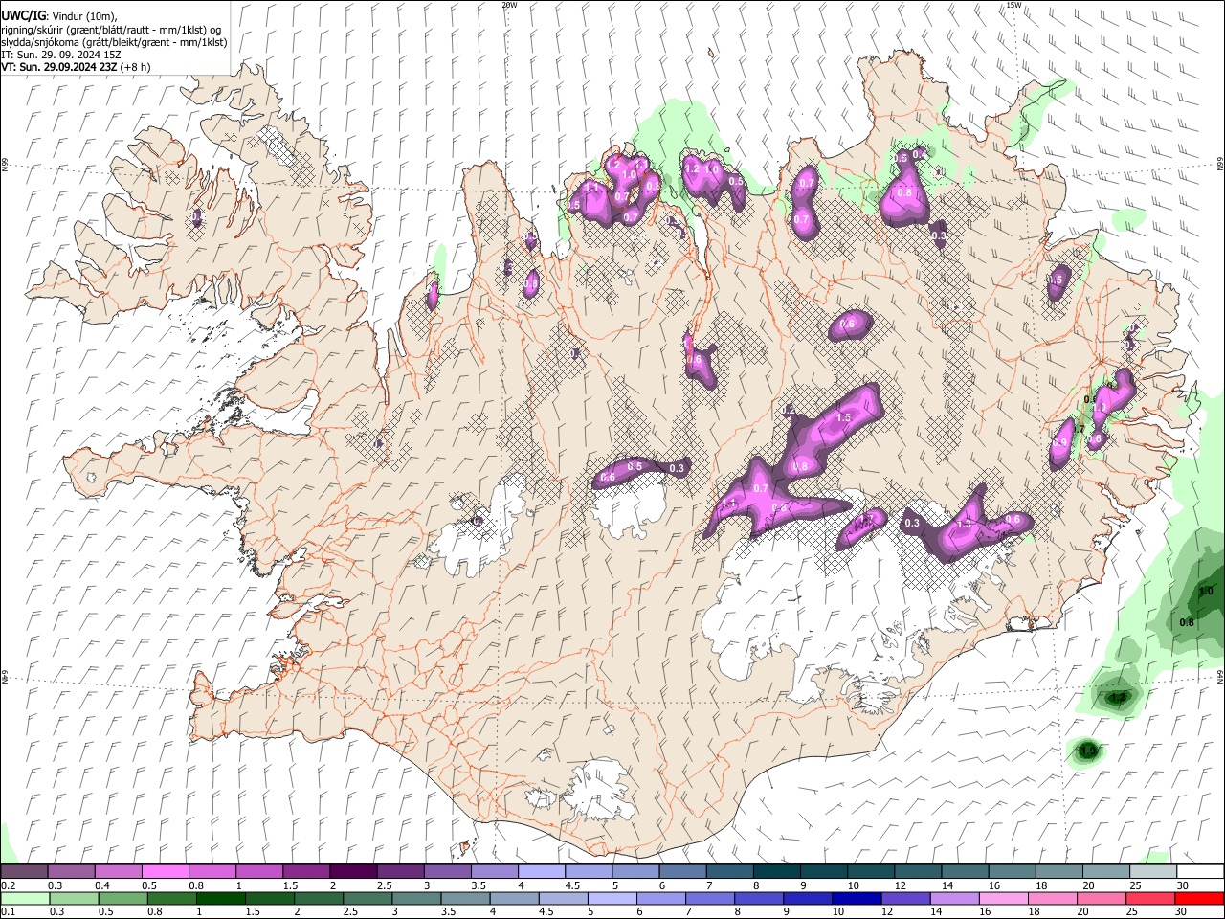The image size is (1225, 919).
Task: Select the pale green 0.1 rain legend swatch
Action: 24,898
